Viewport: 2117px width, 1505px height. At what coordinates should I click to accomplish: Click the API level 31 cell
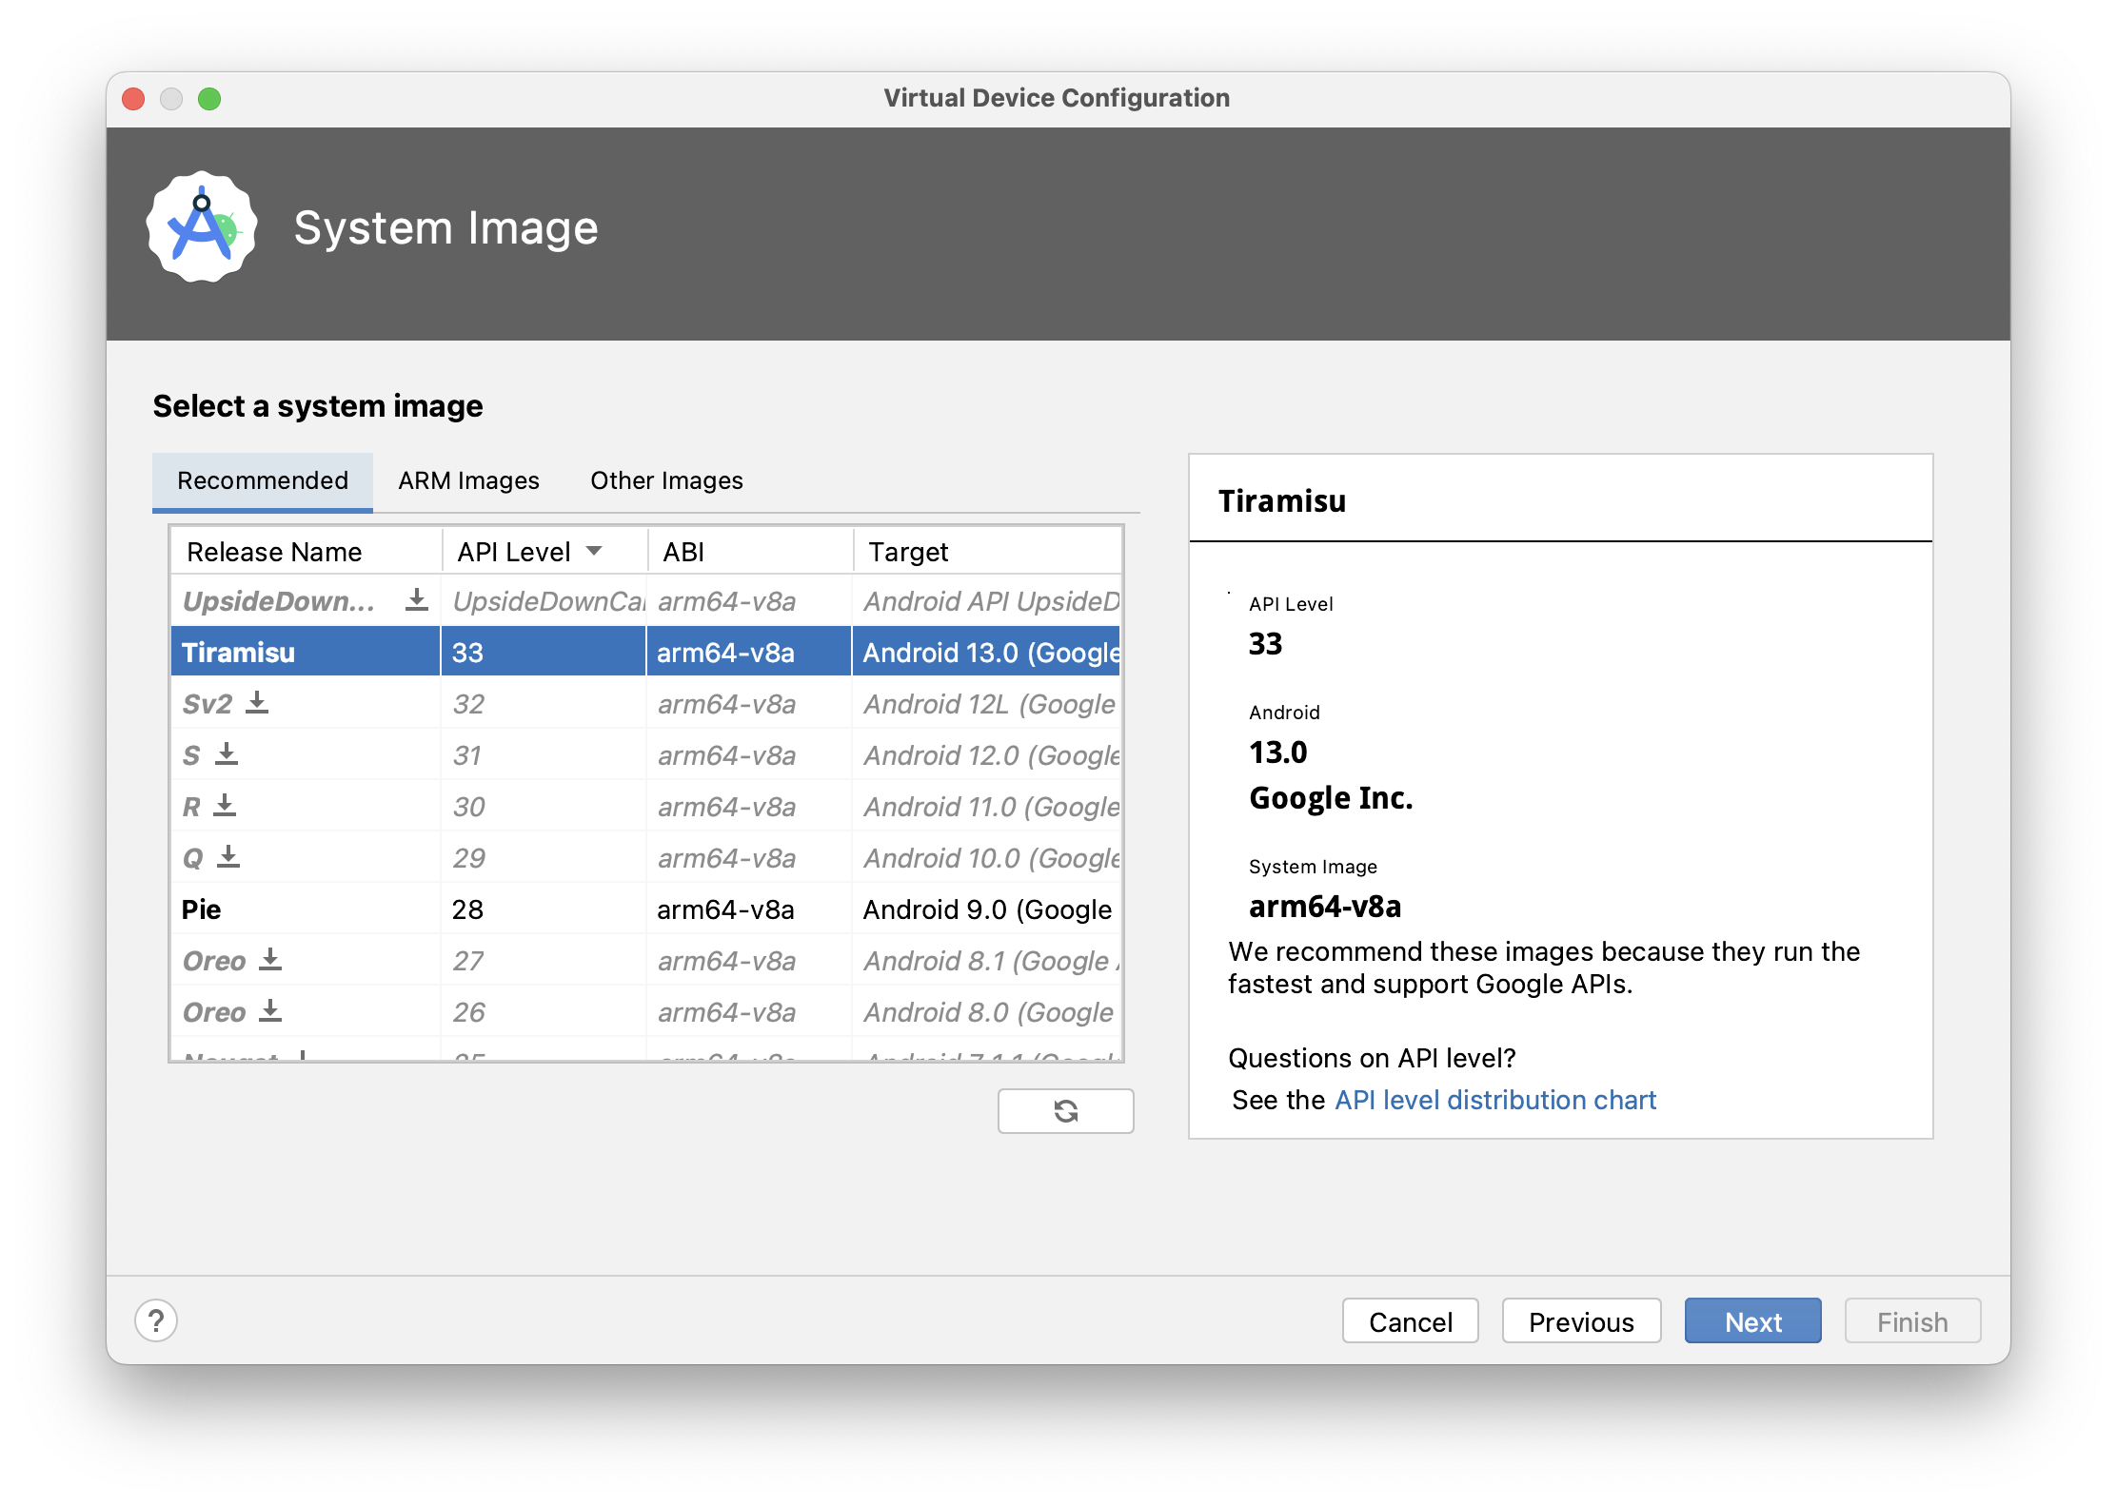click(544, 754)
